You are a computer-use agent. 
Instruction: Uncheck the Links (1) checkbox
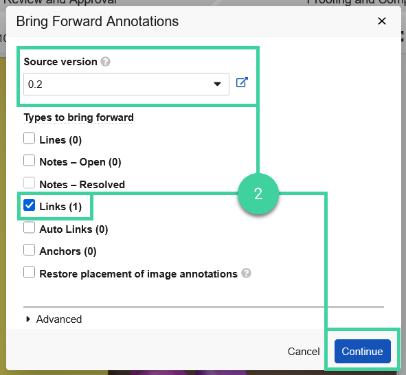pos(29,205)
